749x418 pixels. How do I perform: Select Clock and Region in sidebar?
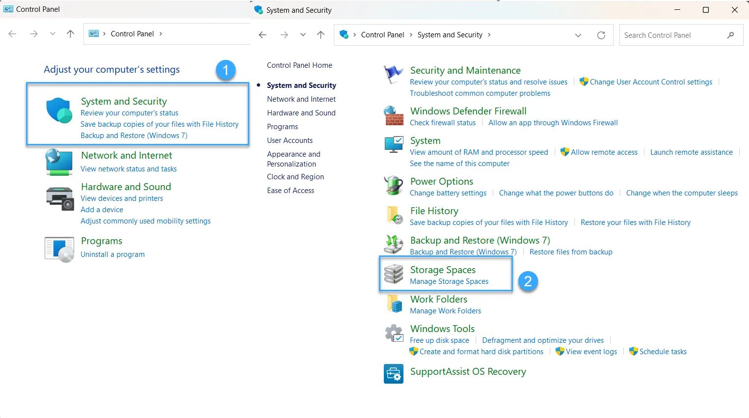click(x=295, y=177)
